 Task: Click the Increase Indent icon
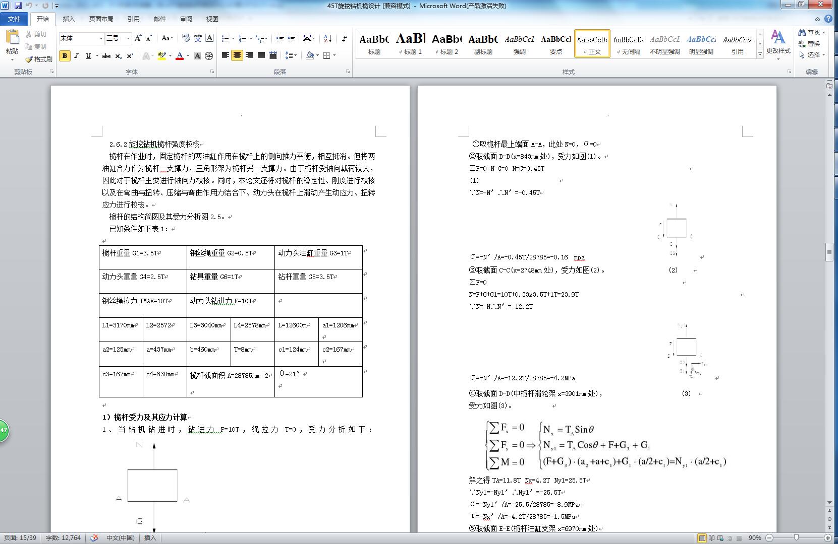tap(292, 38)
